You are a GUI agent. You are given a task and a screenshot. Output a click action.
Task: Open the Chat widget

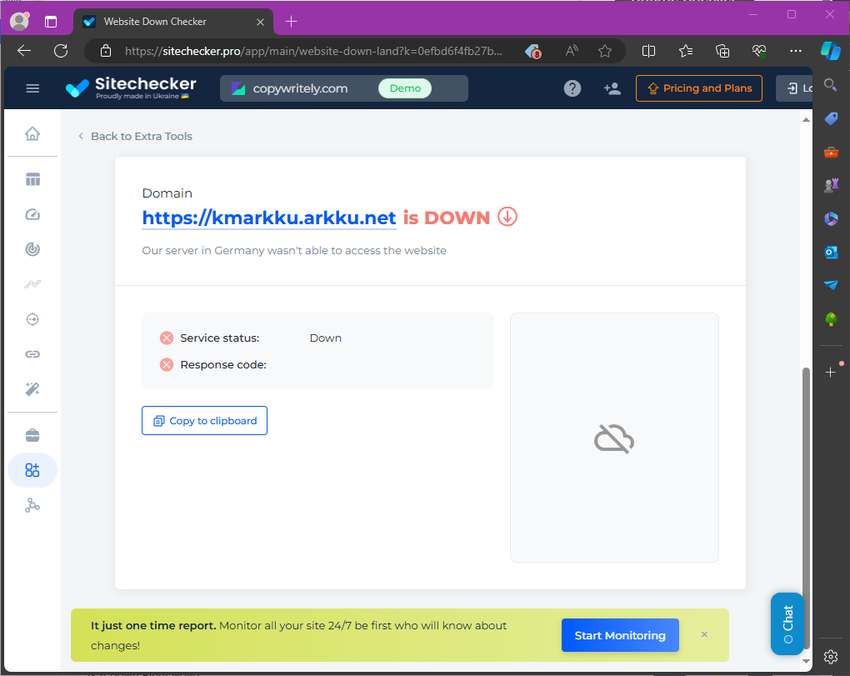tap(787, 624)
